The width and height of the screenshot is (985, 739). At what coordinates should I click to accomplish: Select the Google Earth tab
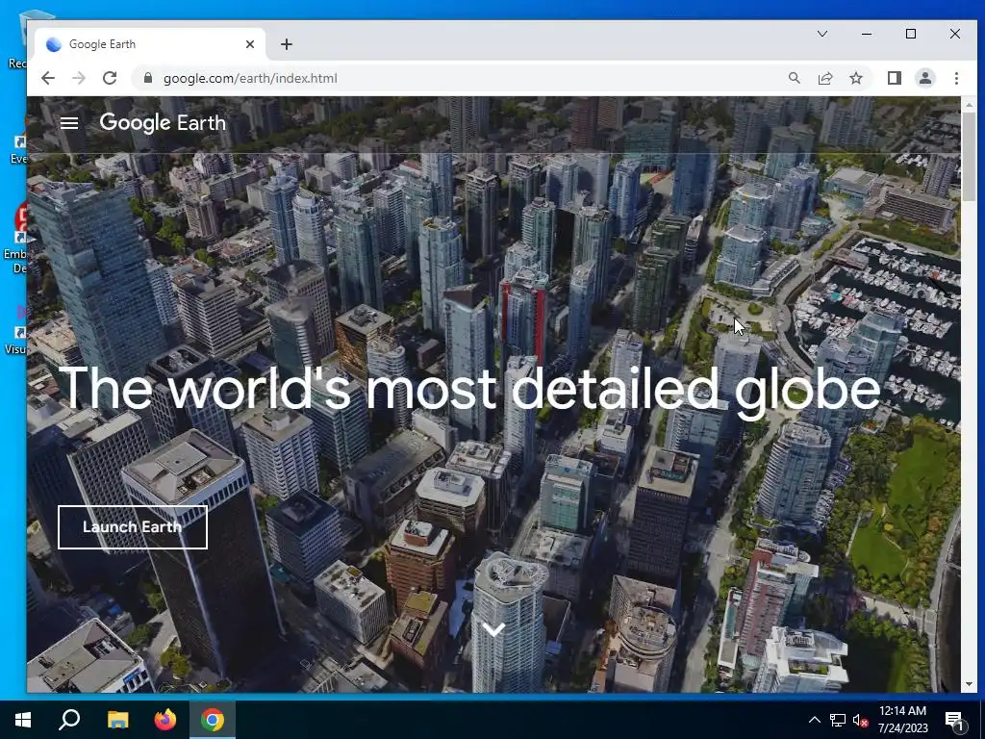click(x=149, y=44)
